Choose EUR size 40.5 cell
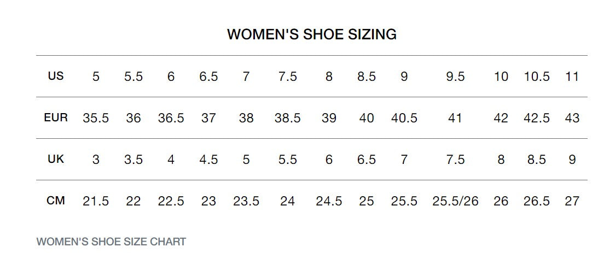 [404, 118]
